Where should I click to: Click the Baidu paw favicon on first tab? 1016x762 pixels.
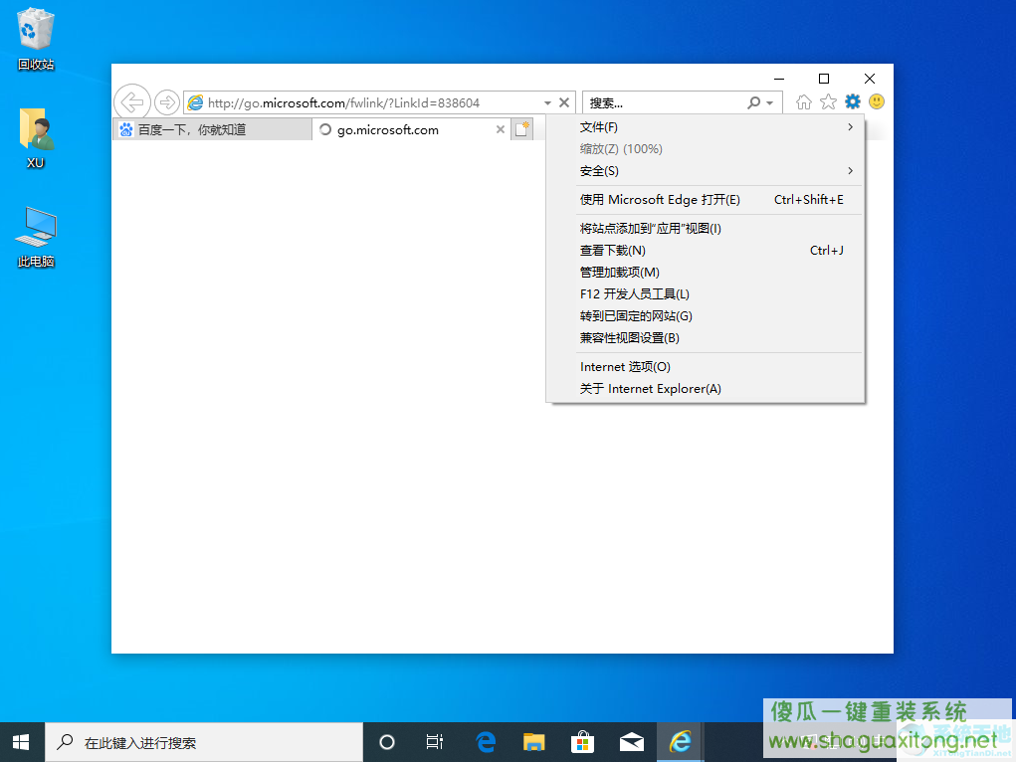point(126,129)
